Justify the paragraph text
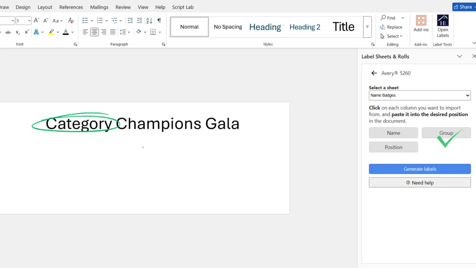The image size is (476, 268). coord(113,32)
